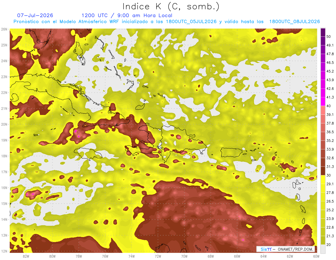Click the latitude label "24N"
This screenshot has width=336, height=260.
4,61
